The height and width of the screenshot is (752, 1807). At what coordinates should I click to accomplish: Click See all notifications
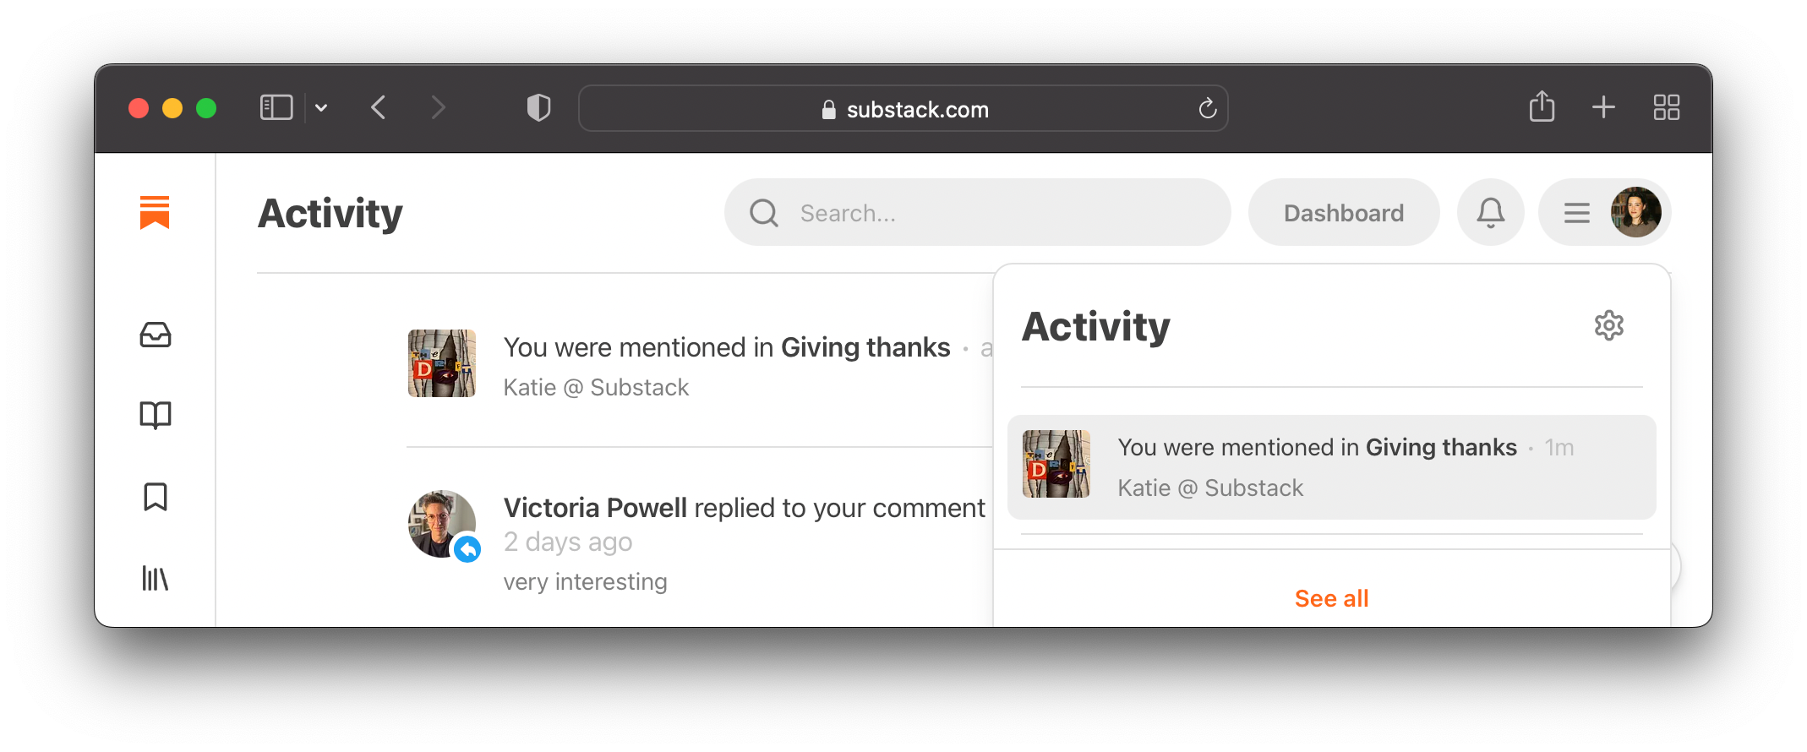tap(1331, 598)
